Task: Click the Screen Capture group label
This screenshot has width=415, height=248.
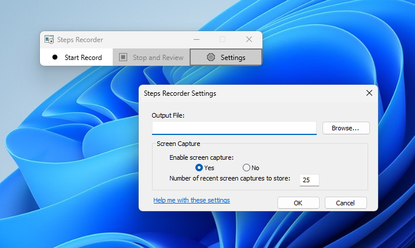Action: [x=179, y=144]
